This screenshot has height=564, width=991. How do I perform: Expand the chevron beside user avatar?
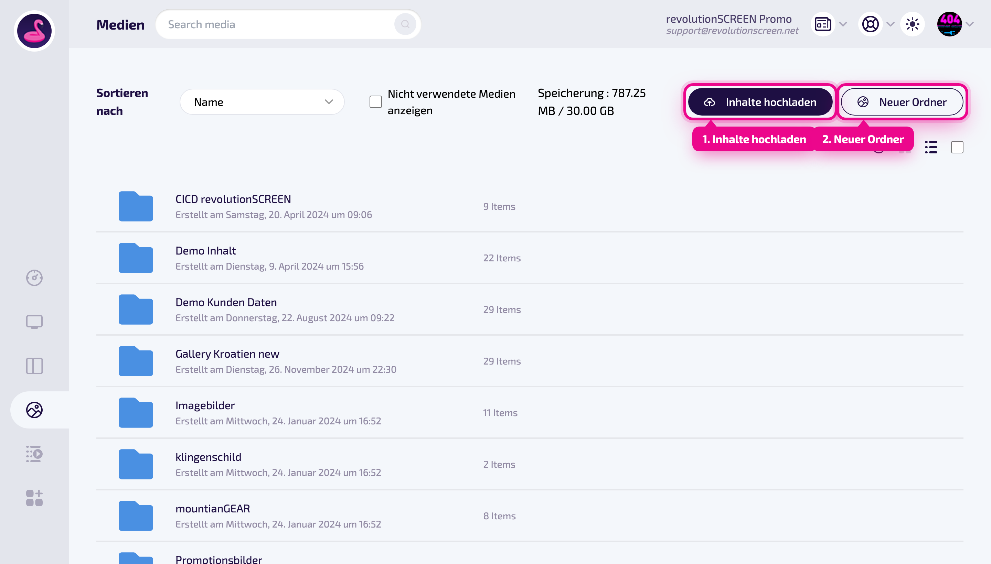pyautogui.click(x=970, y=24)
